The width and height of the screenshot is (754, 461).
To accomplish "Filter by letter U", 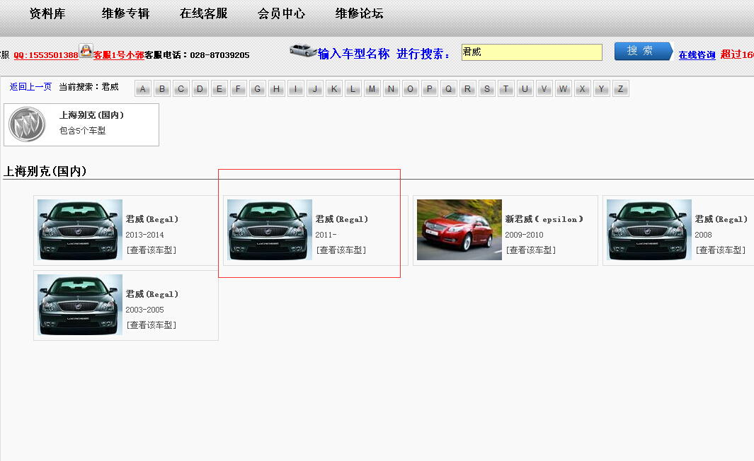I will pyautogui.click(x=525, y=89).
